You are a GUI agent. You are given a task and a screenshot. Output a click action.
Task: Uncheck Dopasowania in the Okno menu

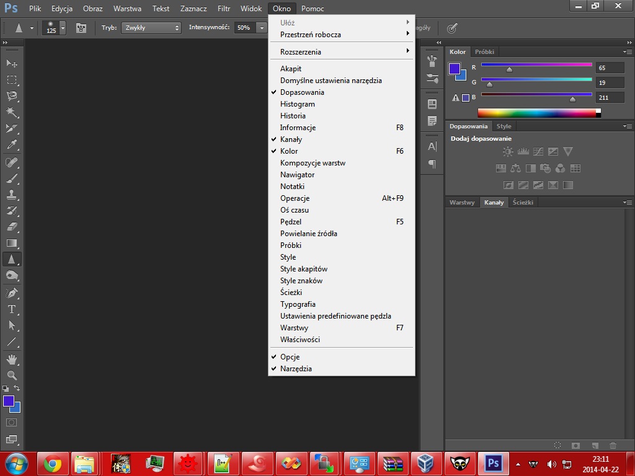pos(342,92)
